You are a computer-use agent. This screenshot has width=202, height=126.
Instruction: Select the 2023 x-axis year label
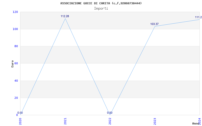155,121
